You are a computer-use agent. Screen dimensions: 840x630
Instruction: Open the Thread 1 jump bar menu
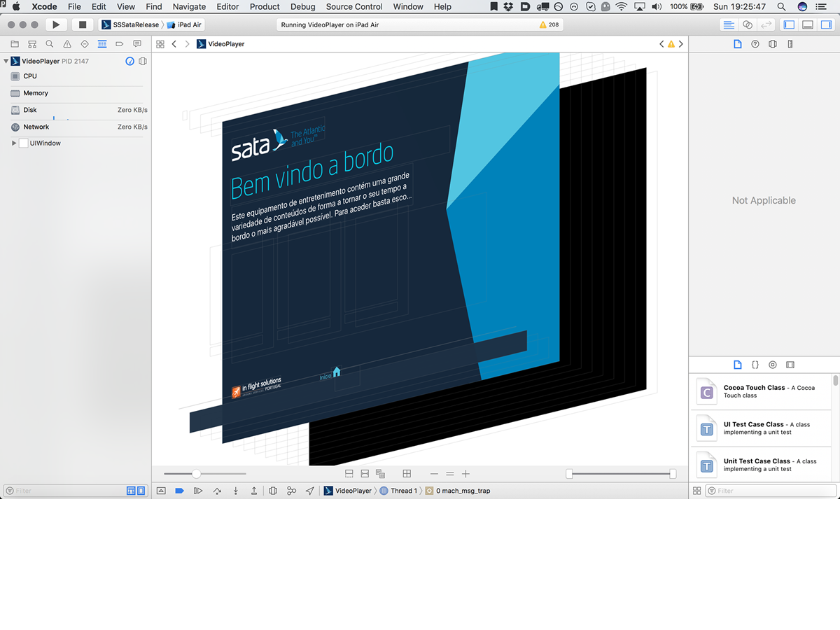click(399, 491)
